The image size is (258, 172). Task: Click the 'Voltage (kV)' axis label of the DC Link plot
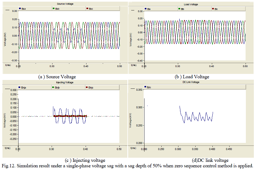[x=130, y=120]
